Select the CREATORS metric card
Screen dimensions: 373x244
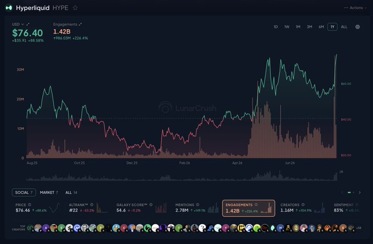303,208
